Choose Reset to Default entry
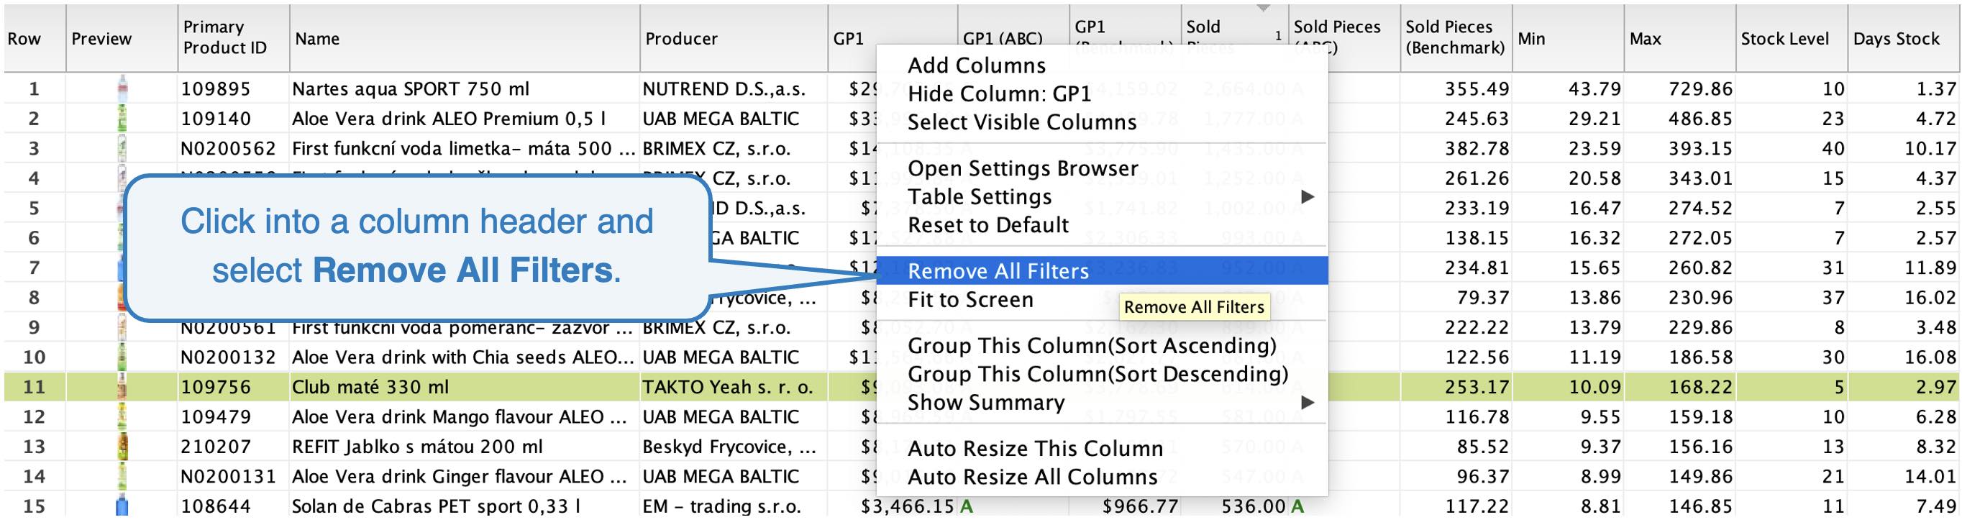1962x525 pixels. 988,225
